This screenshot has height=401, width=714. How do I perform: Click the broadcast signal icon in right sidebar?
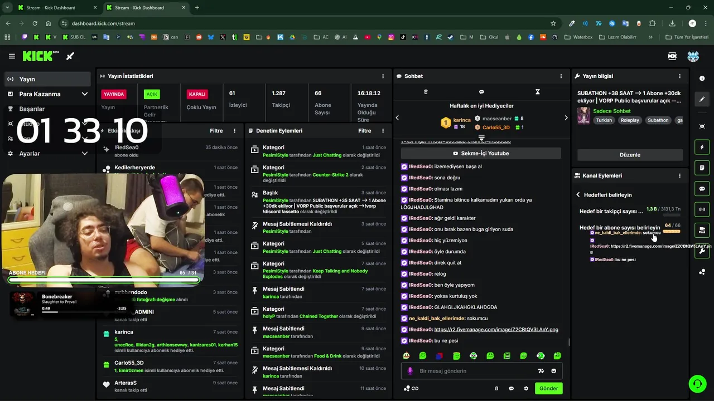702,209
